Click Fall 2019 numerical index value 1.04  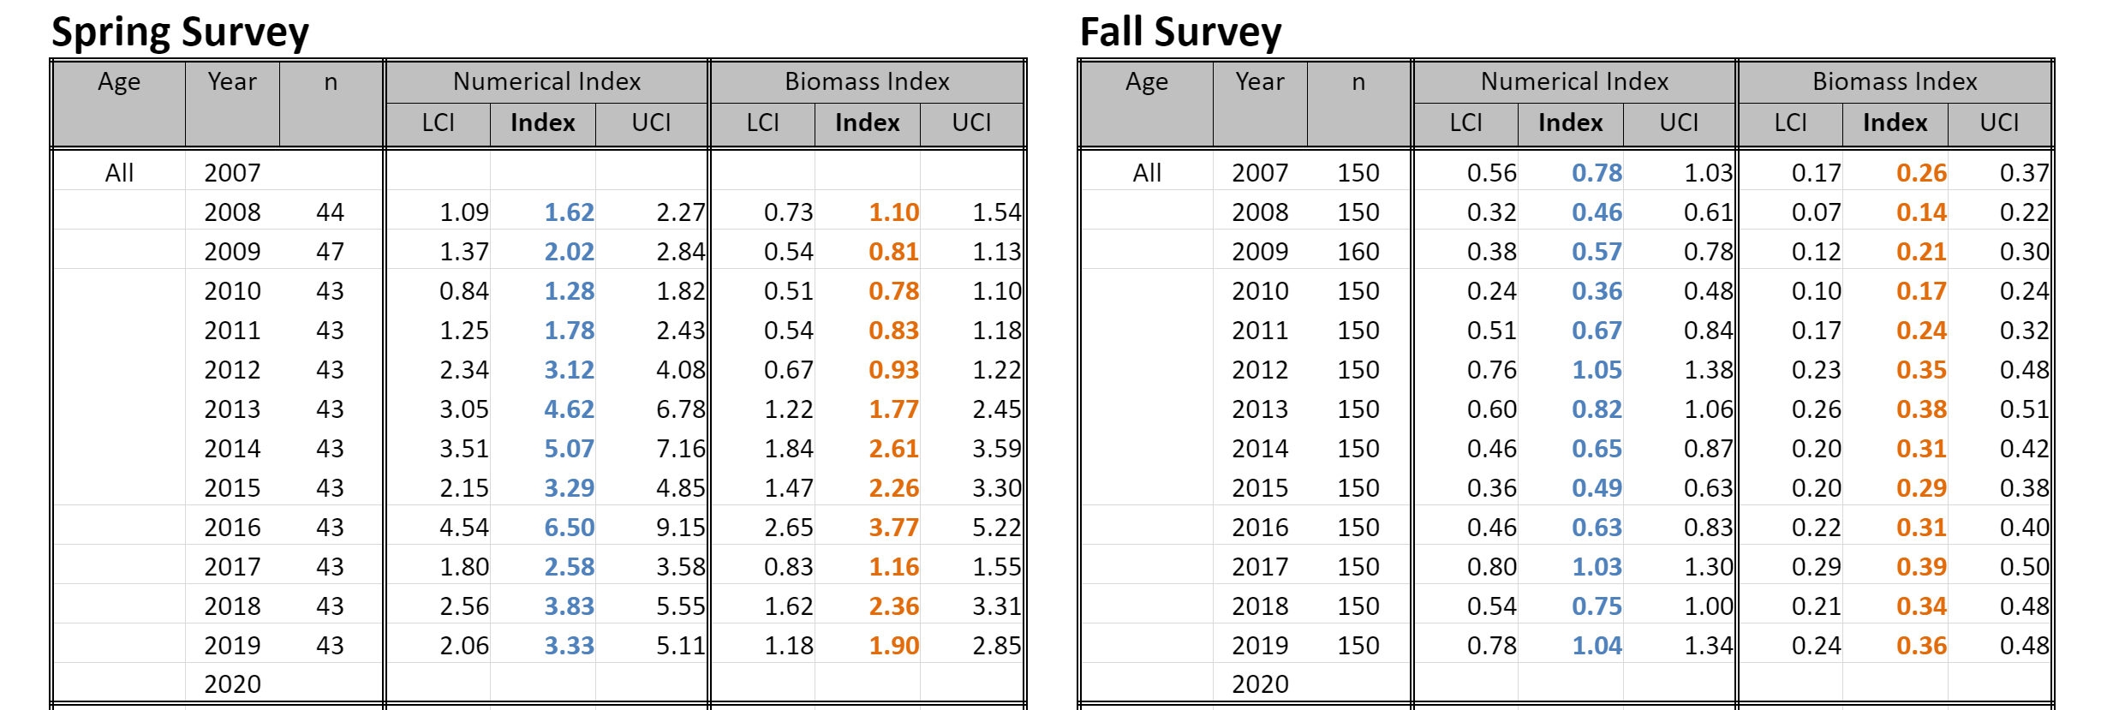coord(1597,646)
